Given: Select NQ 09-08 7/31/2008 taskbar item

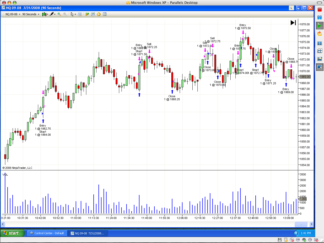Looking at the screenshot, I should 88,233.
